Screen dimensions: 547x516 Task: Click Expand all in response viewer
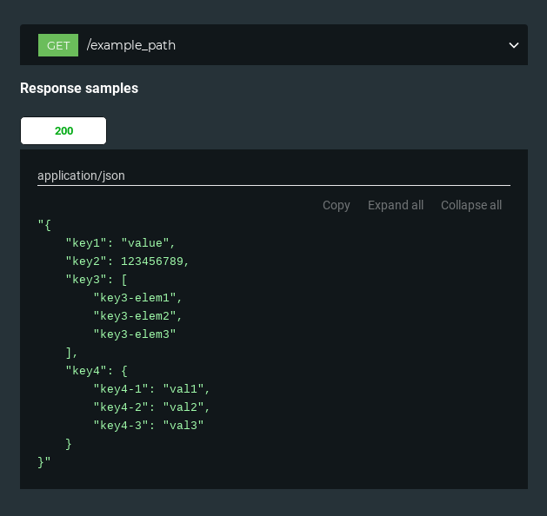(x=396, y=205)
